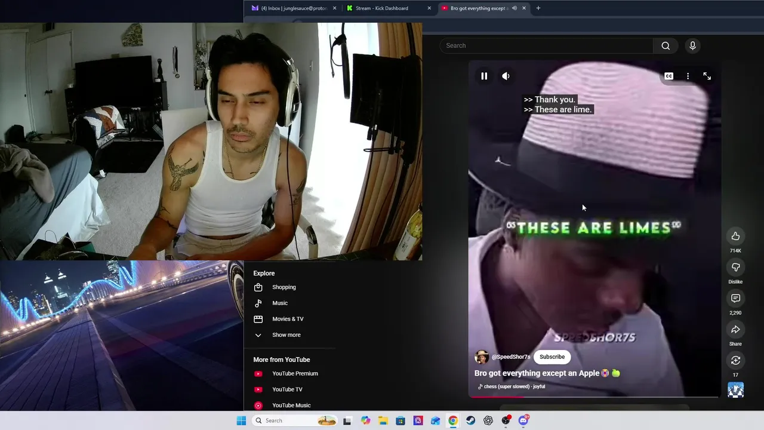Click the YouTube Premium logo icon
Image resolution: width=764 pixels, height=430 pixels.
point(258,374)
